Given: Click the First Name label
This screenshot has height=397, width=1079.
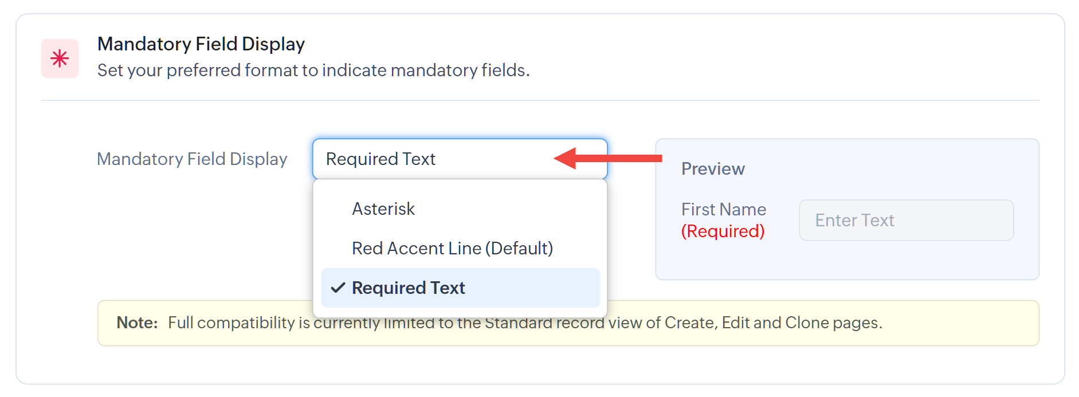Looking at the screenshot, I should coord(723,209).
